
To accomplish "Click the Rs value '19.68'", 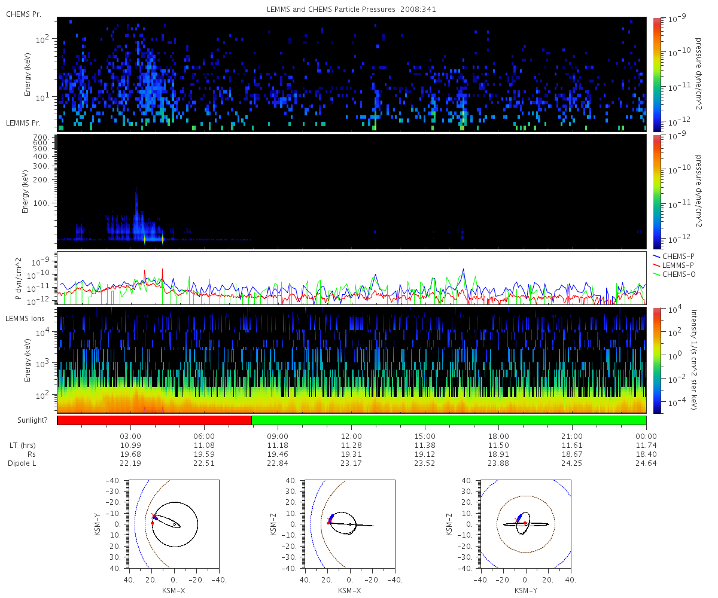I will point(130,454).
